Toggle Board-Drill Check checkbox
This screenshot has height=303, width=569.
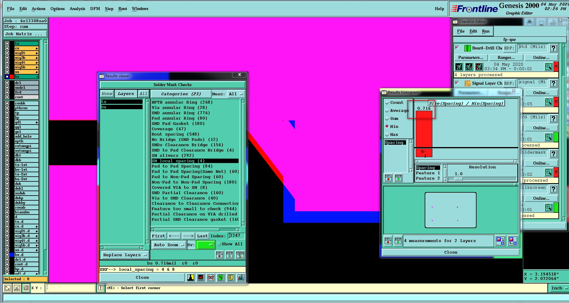(457, 47)
